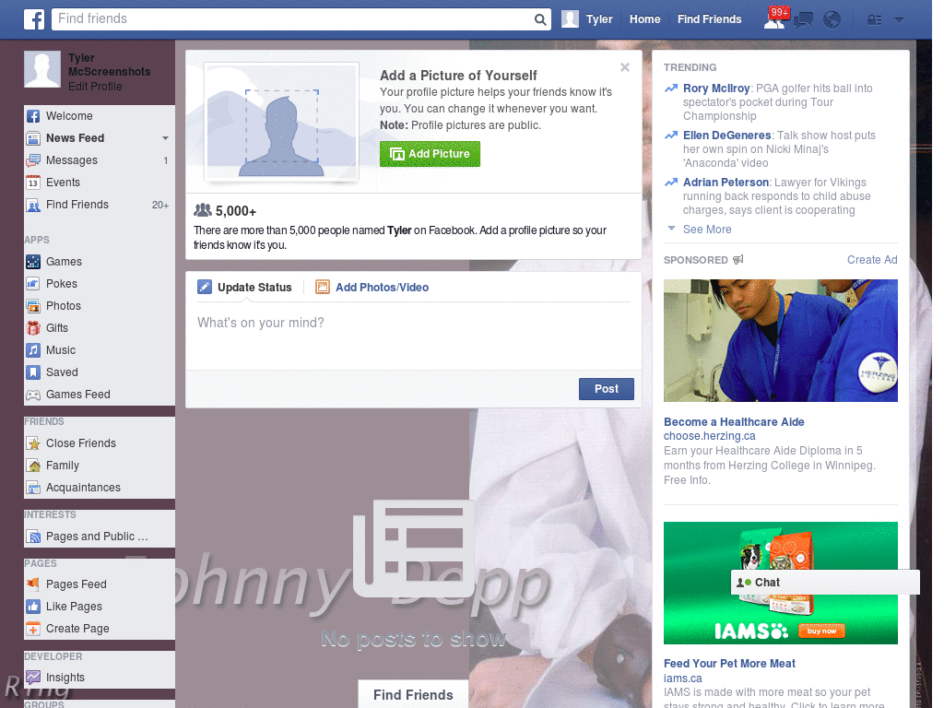Open the Gifts app icon
This screenshot has height=708, width=944.
click(x=33, y=328)
